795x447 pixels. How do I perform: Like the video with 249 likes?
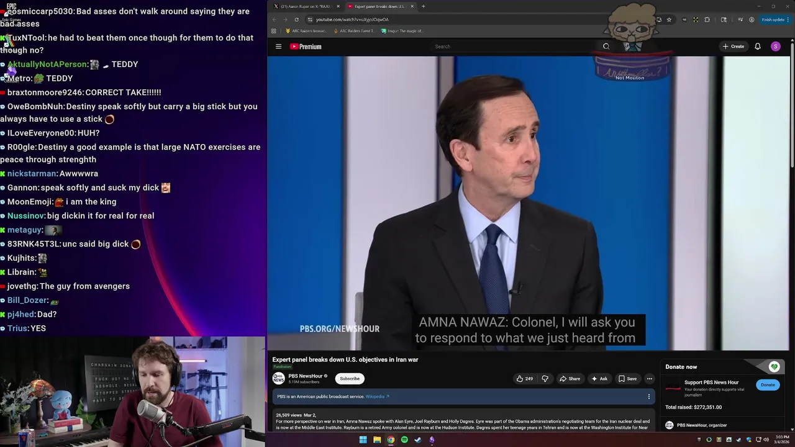tap(524, 379)
